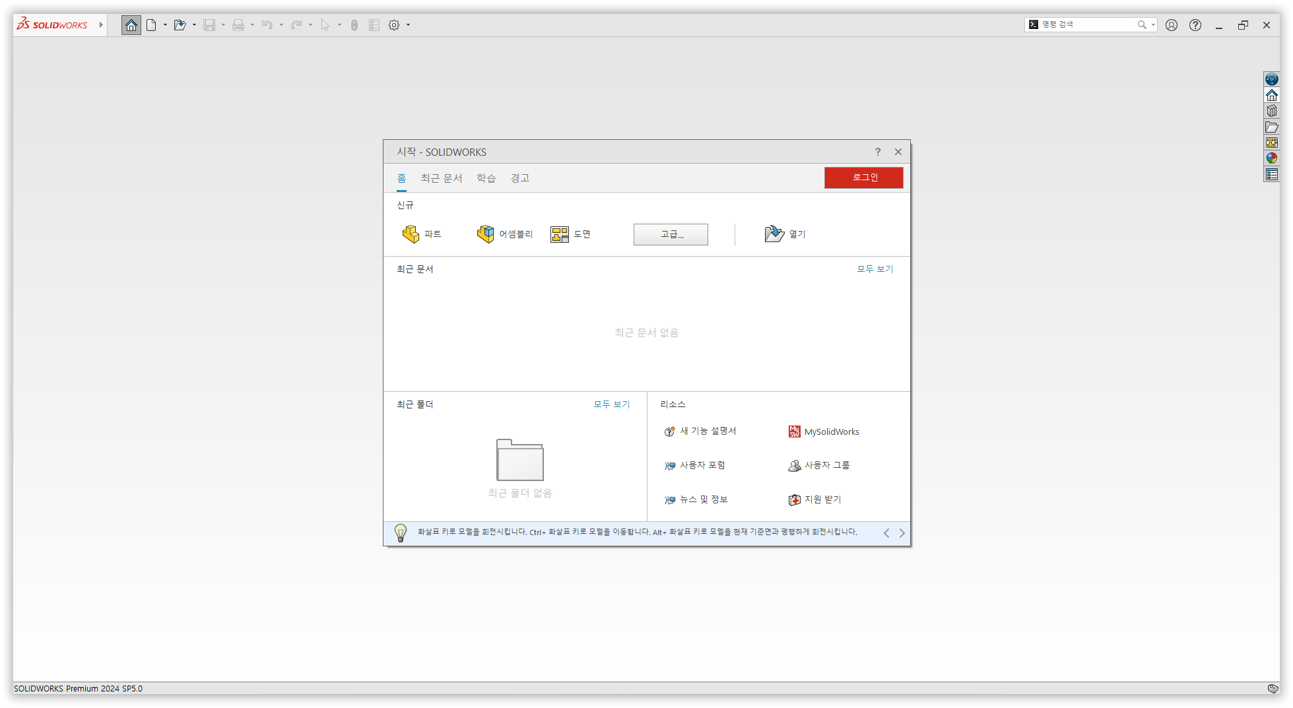
Task: Create a new 어셈블리 (Assembly) document
Action: [504, 234]
